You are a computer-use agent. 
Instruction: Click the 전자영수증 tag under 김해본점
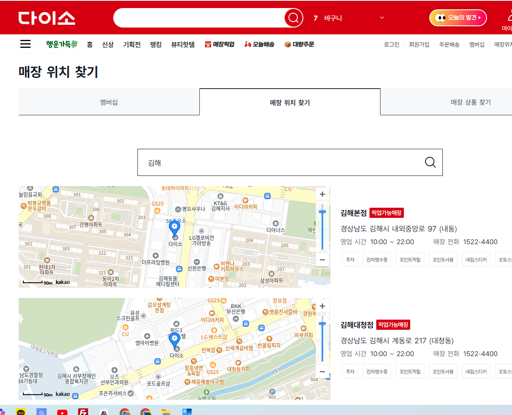[x=377, y=259]
